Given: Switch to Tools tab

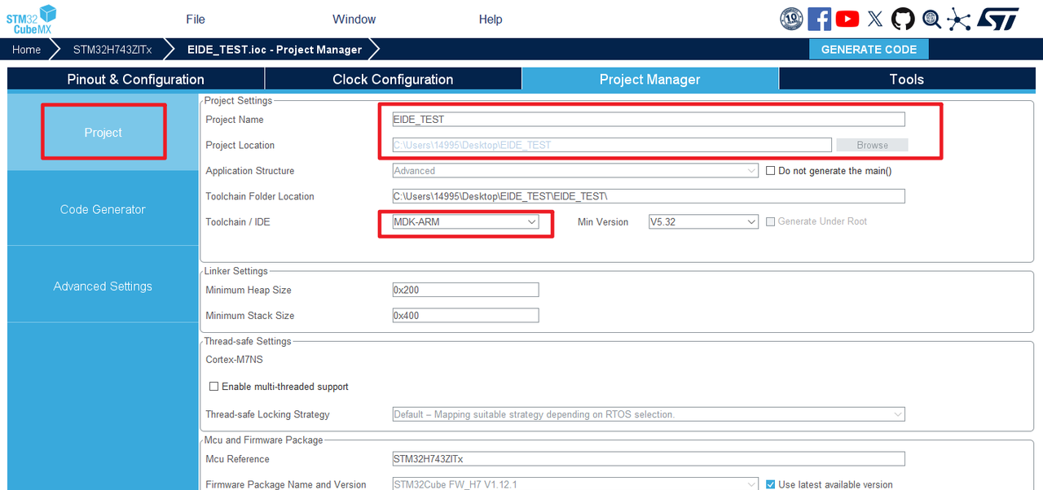Looking at the screenshot, I should 907,79.
